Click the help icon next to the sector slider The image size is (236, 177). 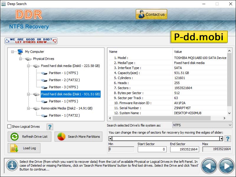[x=227, y=138]
